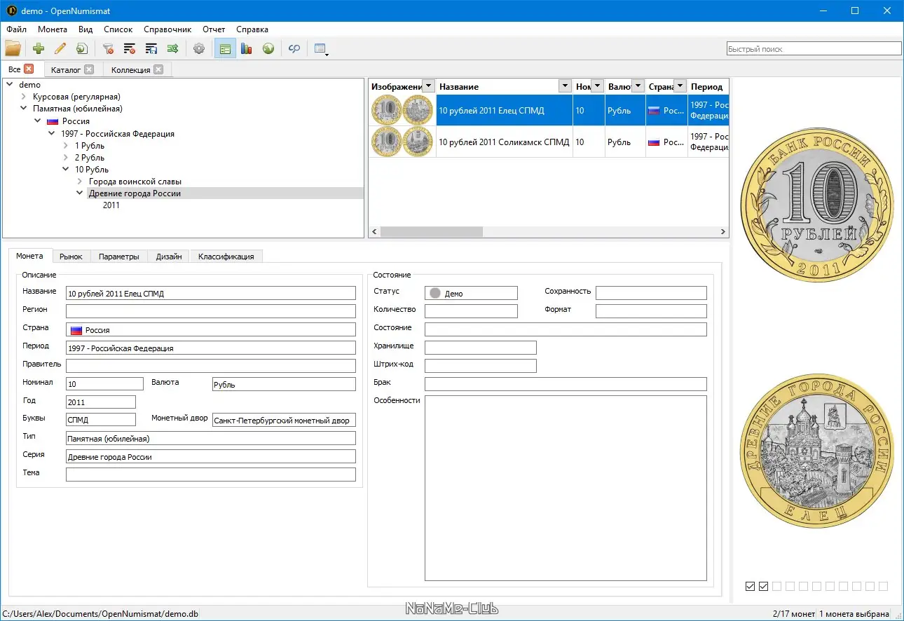The image size is (904, 621).
Task: Toggle the second checked image checkbox
Action: [764, 586]
